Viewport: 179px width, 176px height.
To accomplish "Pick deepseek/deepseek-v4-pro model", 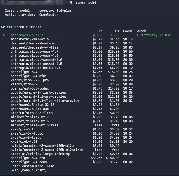I will (34, 43).
